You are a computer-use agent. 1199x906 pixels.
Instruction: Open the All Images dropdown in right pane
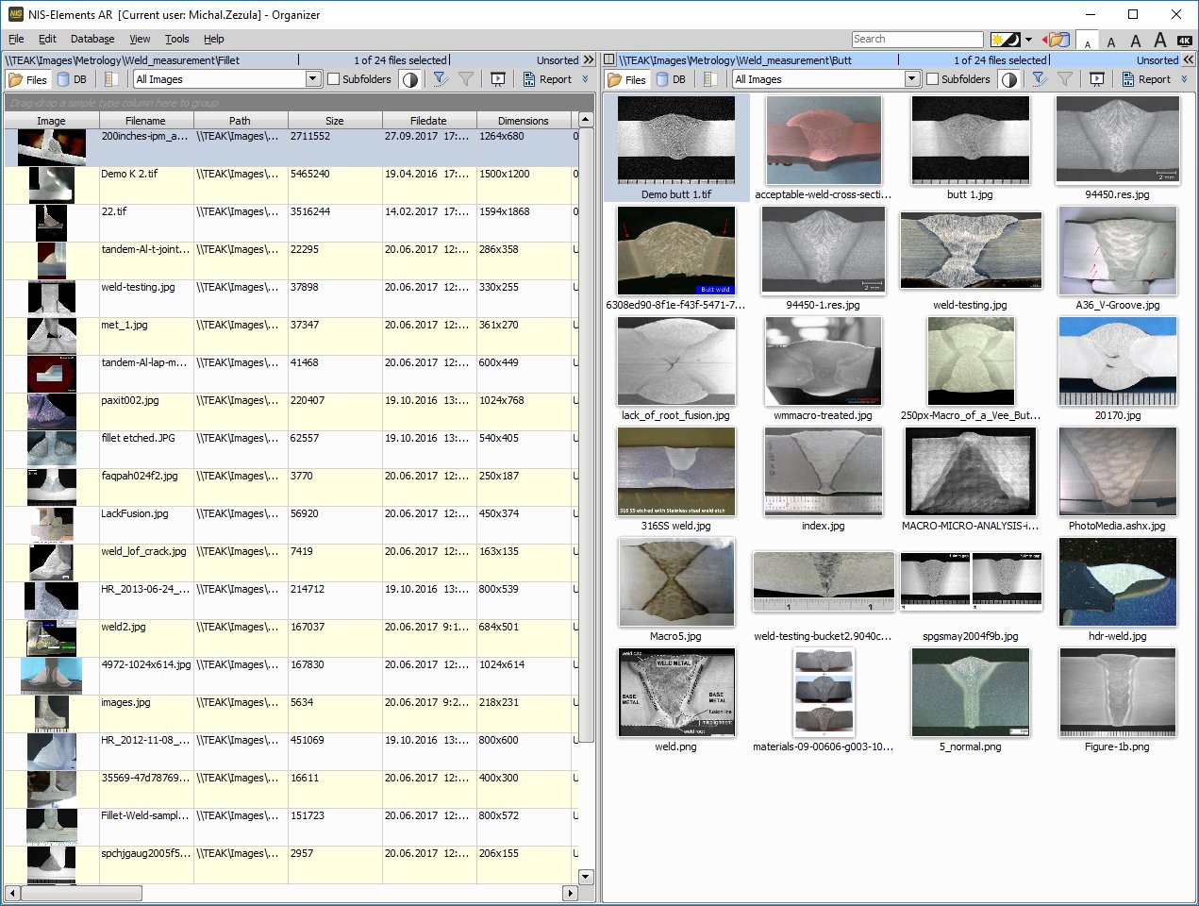(912, 79)
